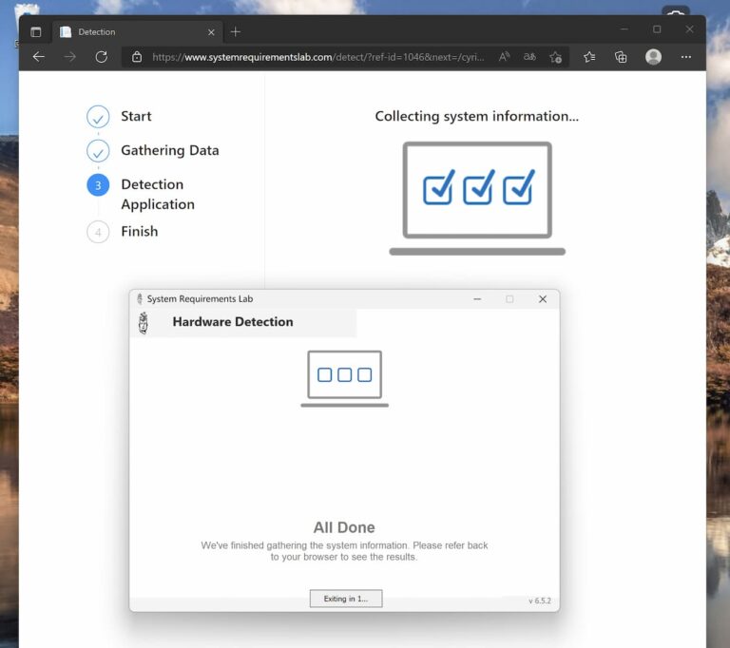Screen dimensions: 730x648
Task: Refresh the current page
Action: (x=102, y=57)
